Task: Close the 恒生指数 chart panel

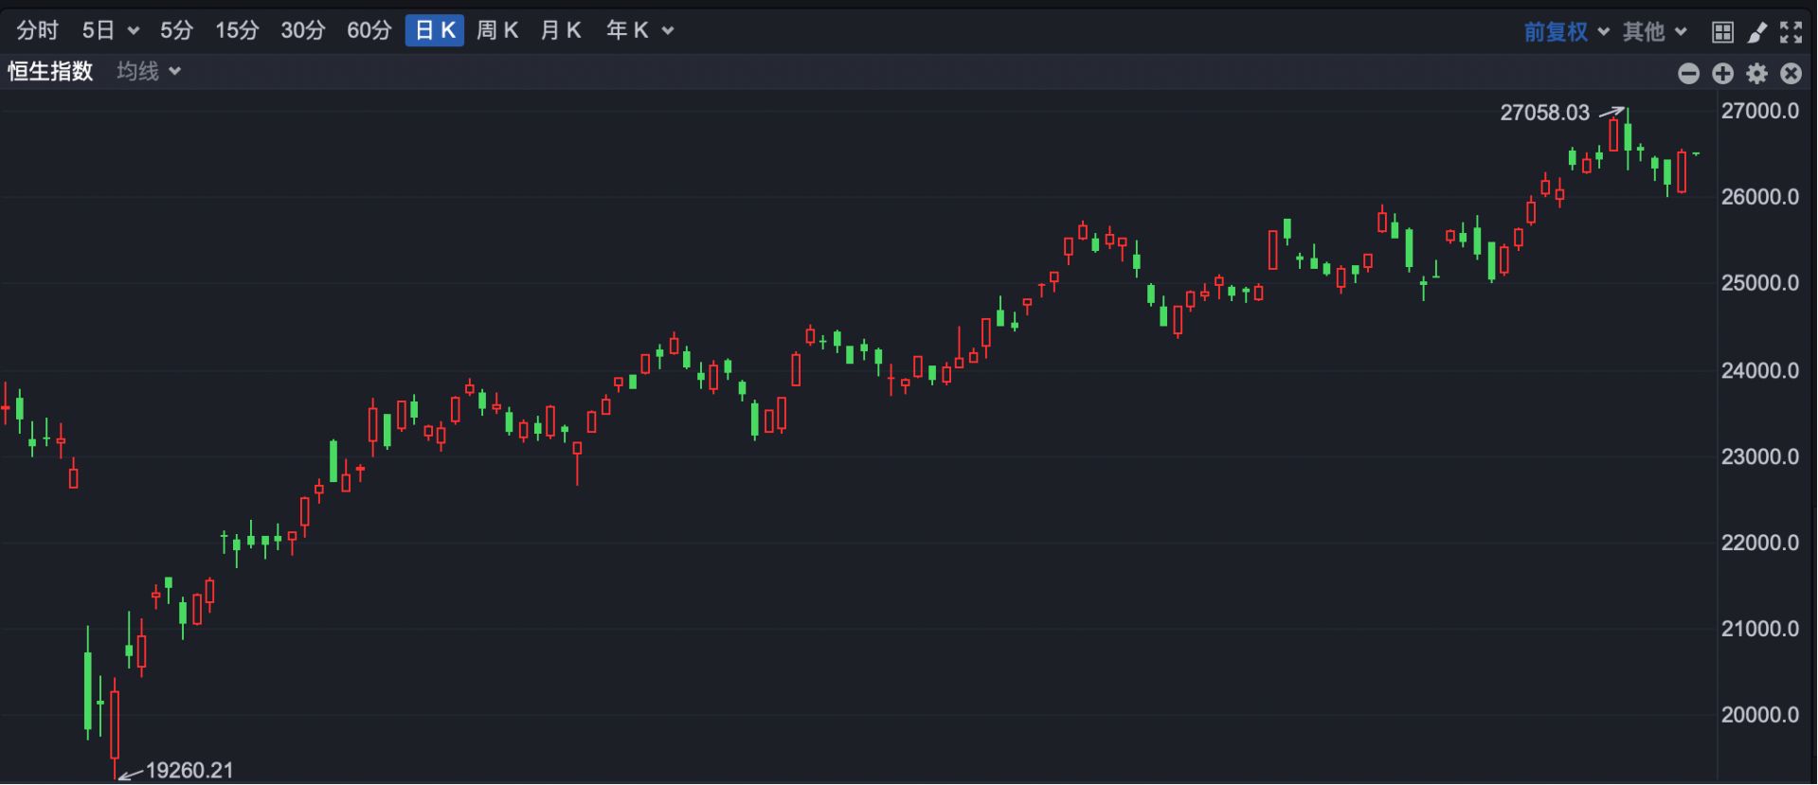Action: click(x=1791, y=74)
